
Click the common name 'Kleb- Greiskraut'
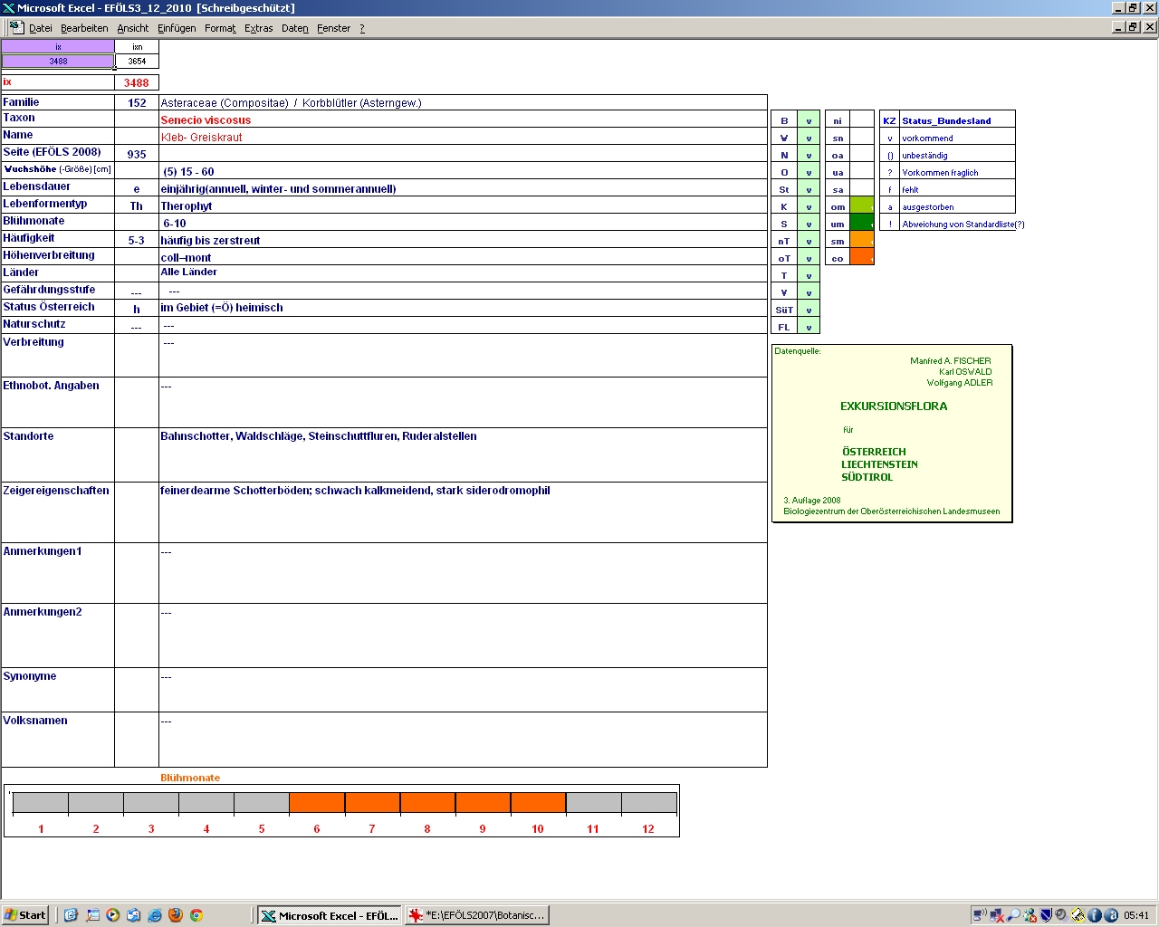(201, 138)
